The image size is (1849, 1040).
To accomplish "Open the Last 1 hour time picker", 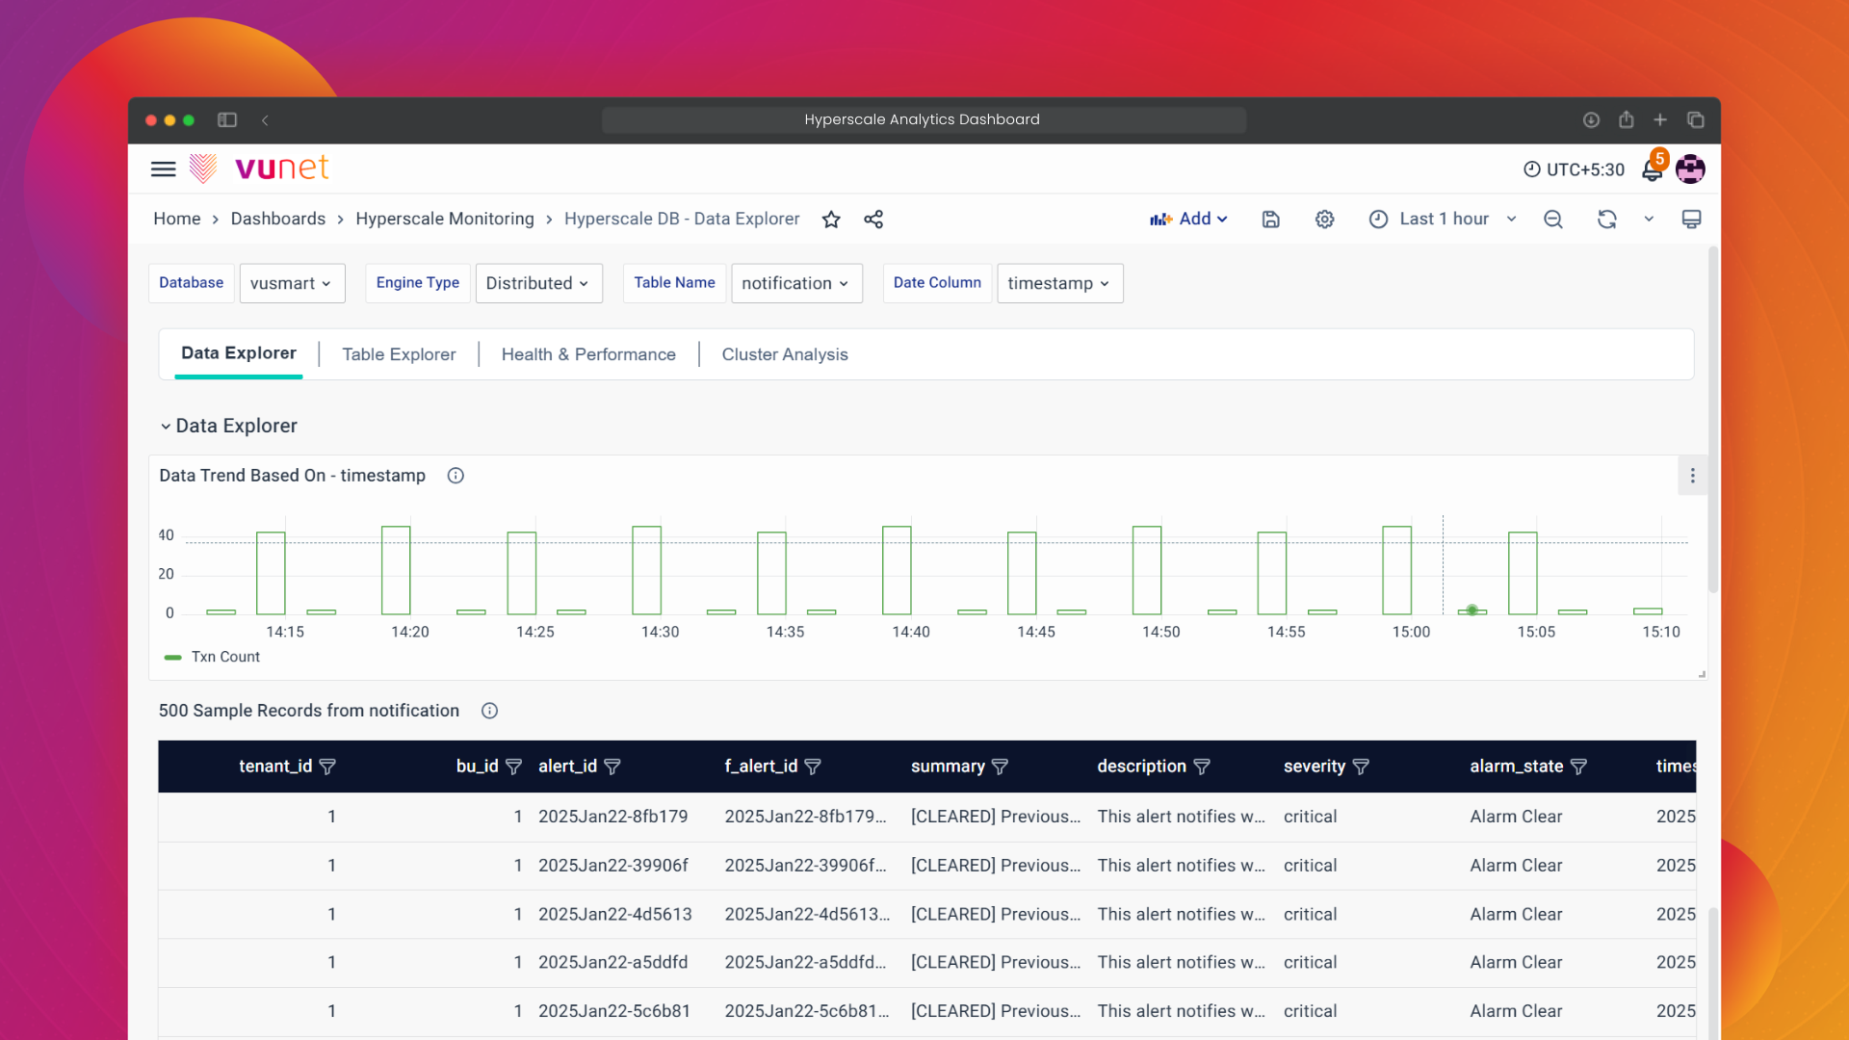I will (x=1443, y=219).
